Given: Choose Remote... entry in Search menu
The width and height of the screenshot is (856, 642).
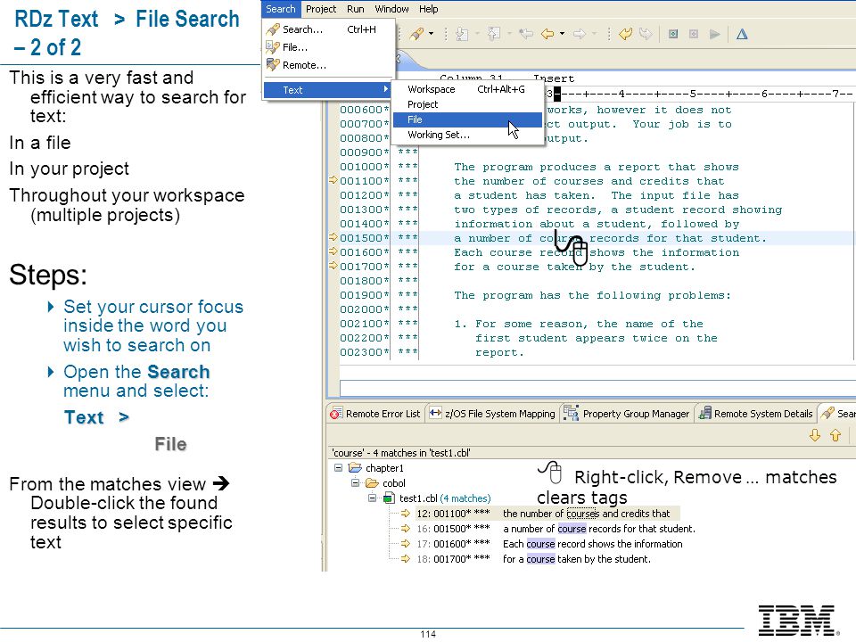Looking at the screenshot, I should pos(329,65).
